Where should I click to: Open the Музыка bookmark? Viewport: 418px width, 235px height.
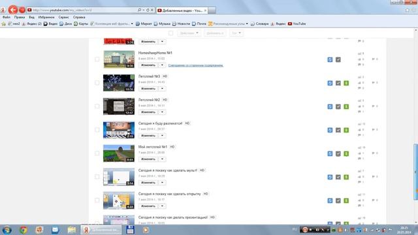[162, 23]
